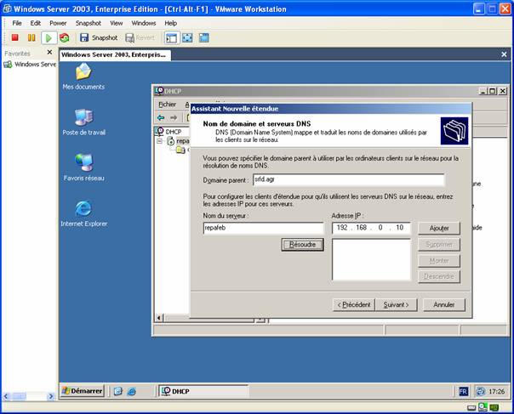Screen dimensions: 514x414
Task: Click the VMware hard disk status icon
Action: click(471, 408)
